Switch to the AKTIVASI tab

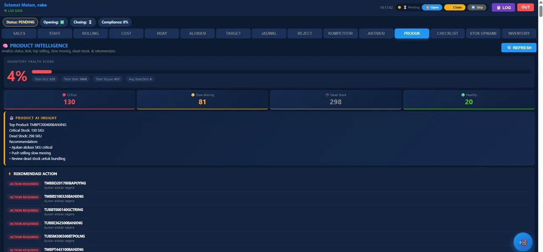pos(376,33)
